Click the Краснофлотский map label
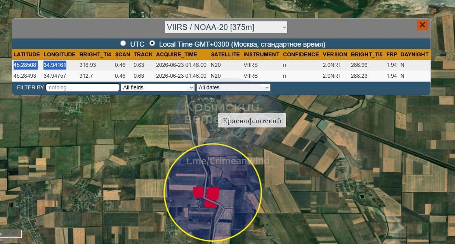 252,120
